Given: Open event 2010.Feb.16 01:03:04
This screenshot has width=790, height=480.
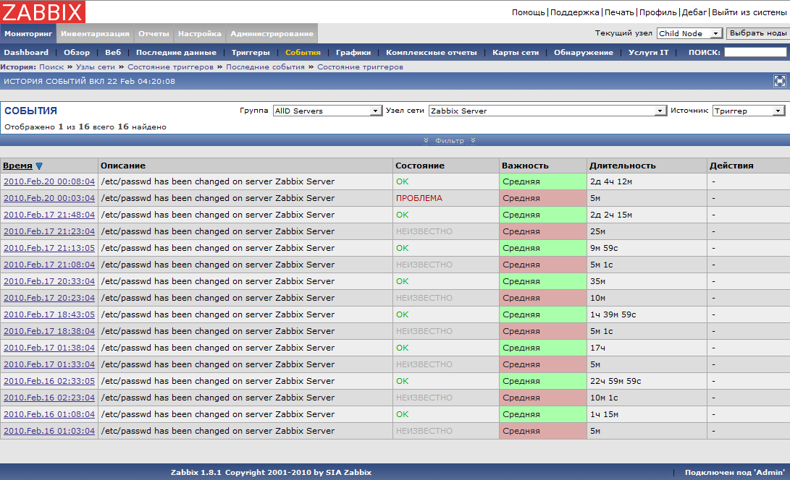Looking at the screenshot, I should point(49,431).
